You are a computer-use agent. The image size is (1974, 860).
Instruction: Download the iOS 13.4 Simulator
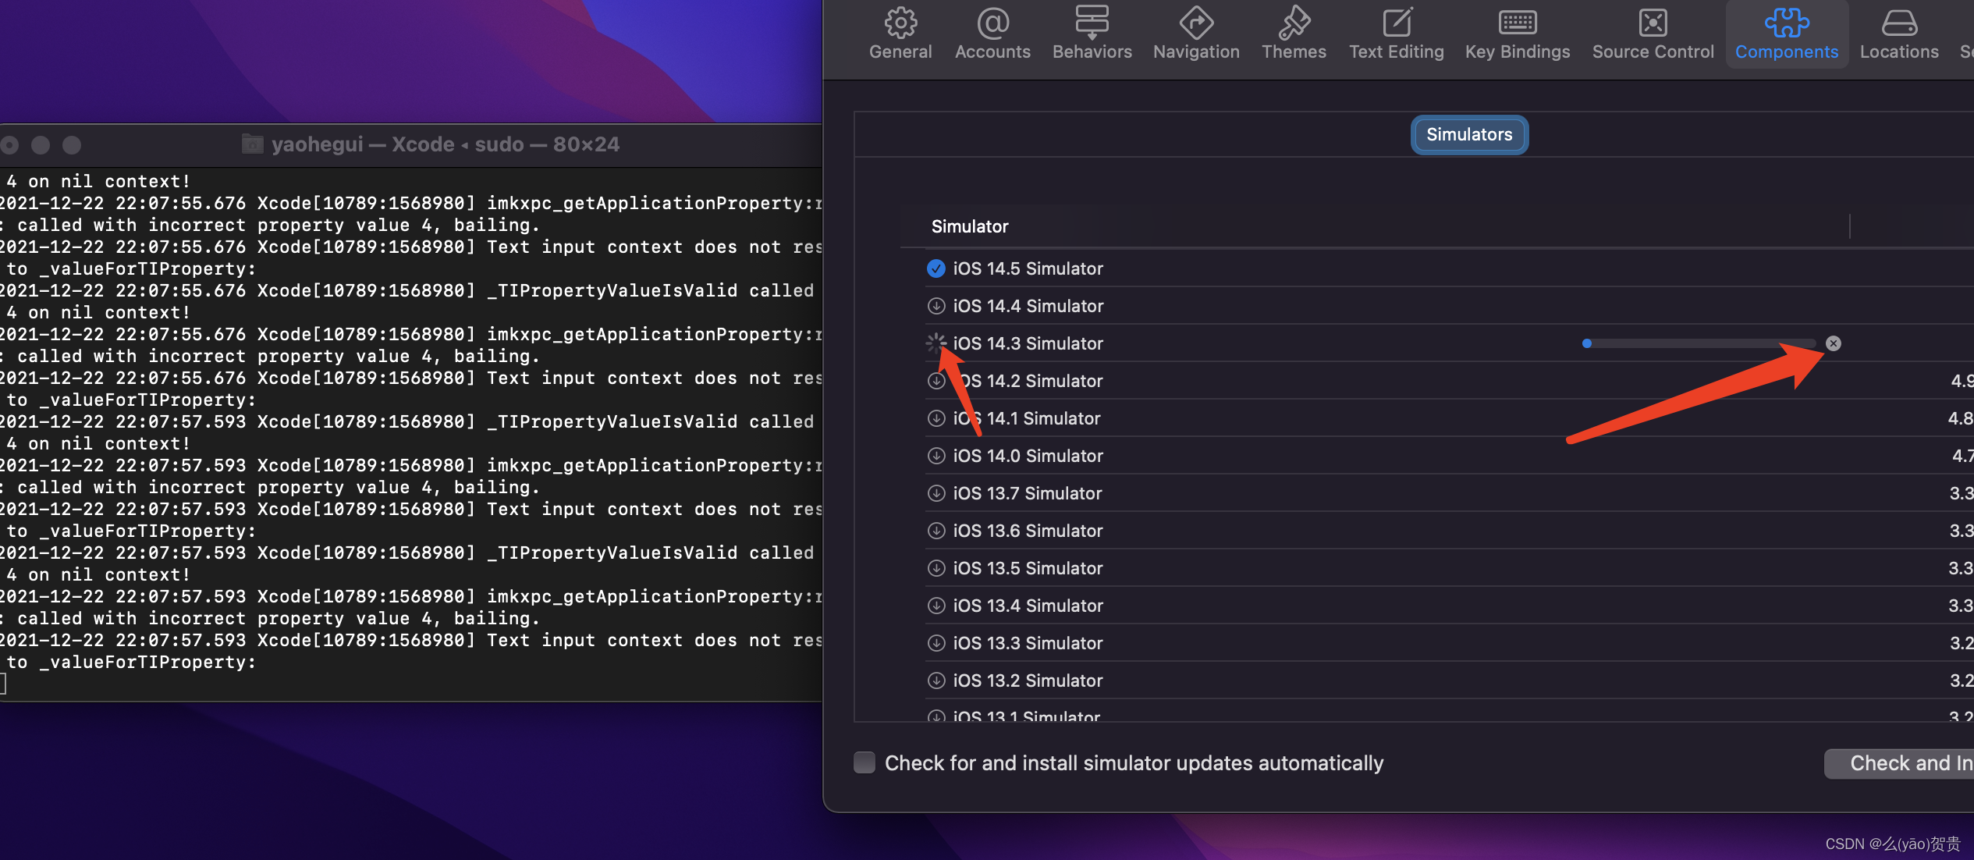[936, 606]
